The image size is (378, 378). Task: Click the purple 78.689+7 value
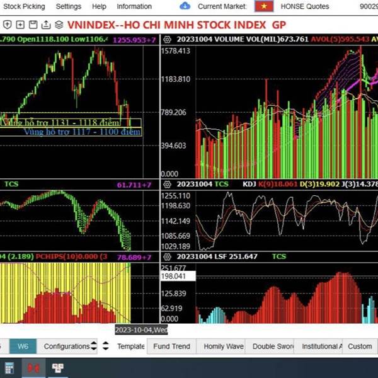click(x=134, y=257)
